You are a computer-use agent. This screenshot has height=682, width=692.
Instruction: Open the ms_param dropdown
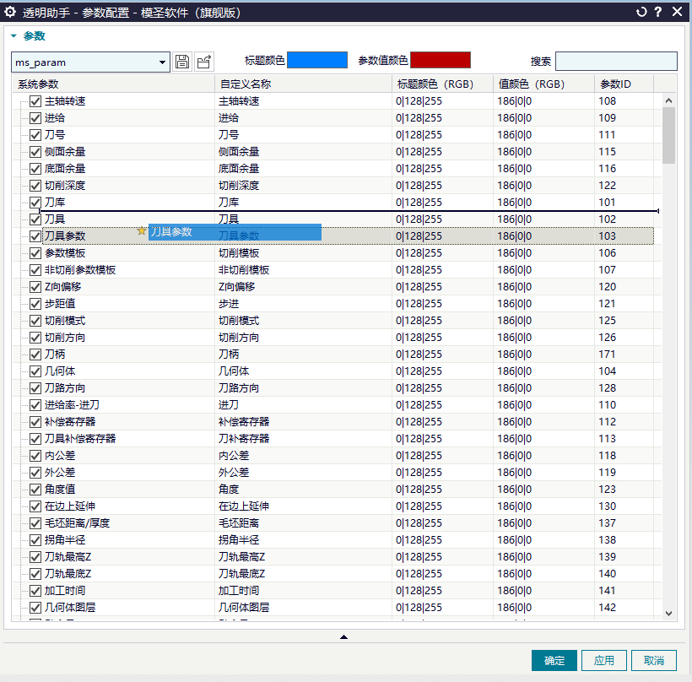90,62
